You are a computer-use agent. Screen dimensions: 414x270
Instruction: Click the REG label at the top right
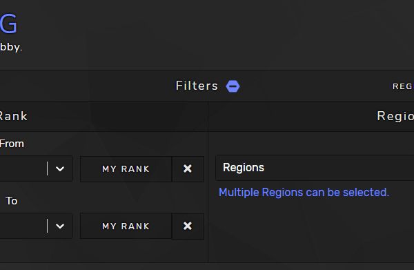(x=403, y=86)
